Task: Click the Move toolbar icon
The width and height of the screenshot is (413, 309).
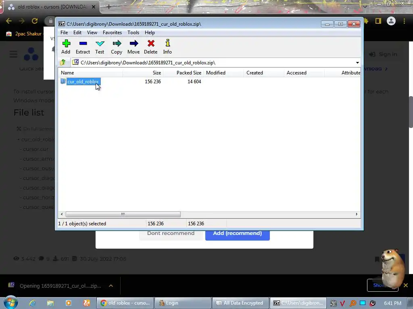Action: [133, 47]
